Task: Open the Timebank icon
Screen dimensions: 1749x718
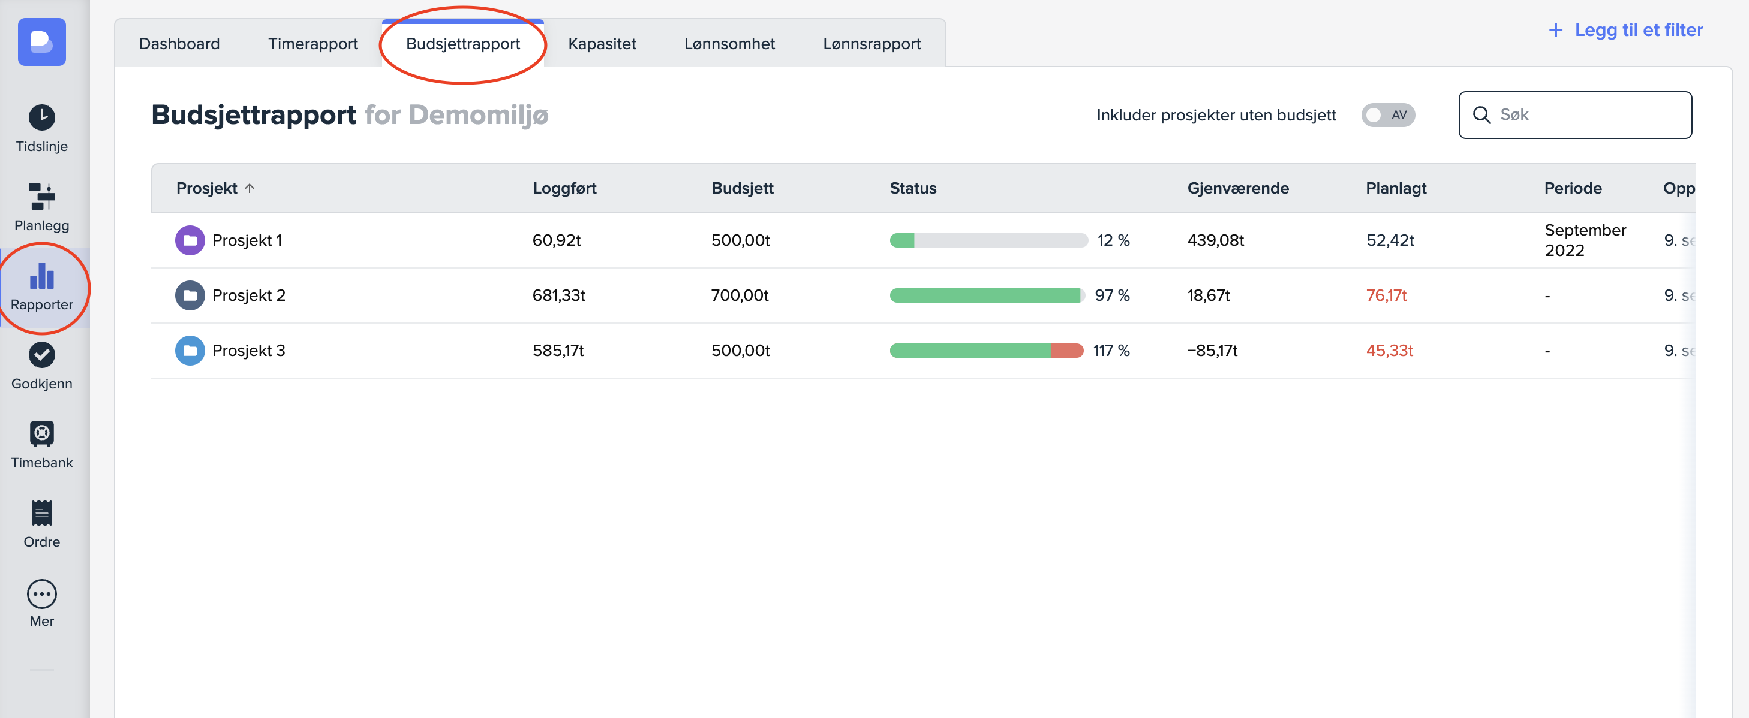Action: [41, 433]
